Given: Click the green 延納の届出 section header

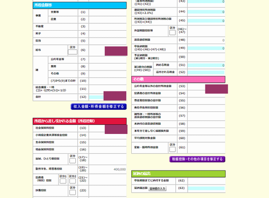Looking at the screenshot, I should pos(178,174).
